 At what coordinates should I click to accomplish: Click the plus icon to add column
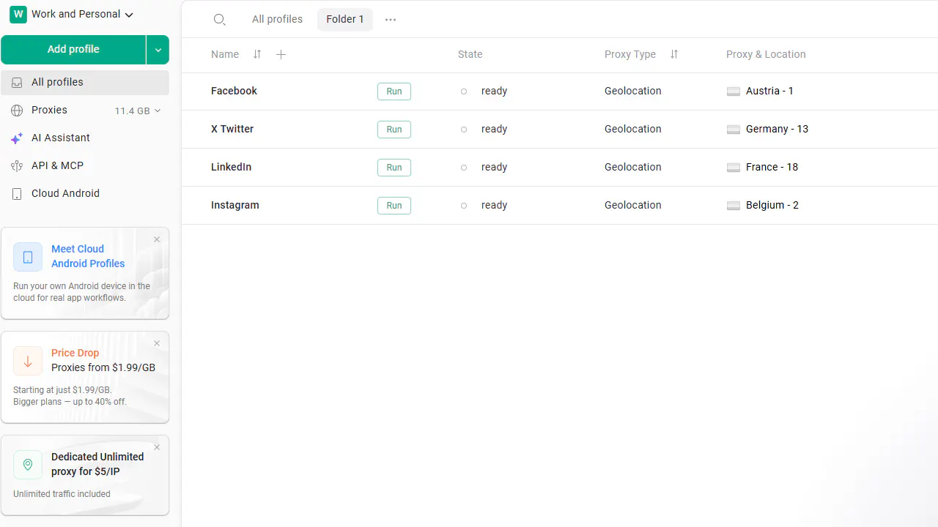click(281, 54)
